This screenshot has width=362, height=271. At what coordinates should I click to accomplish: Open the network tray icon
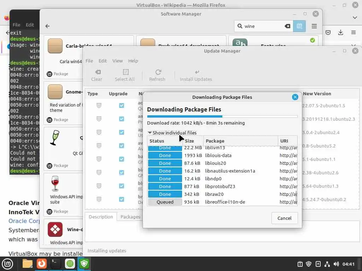[x=327, y=264]
